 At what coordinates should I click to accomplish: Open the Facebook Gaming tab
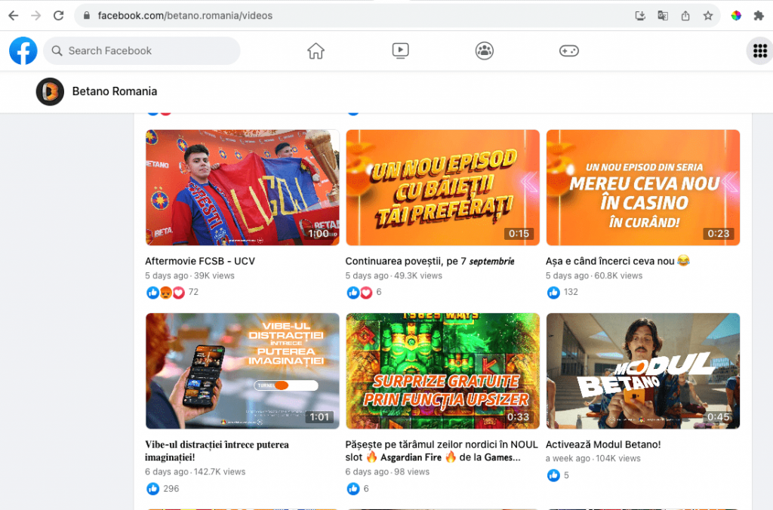pyautogui.click(x=569, y=51)
